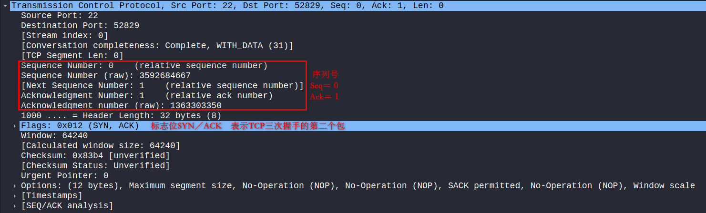
Task: Expand the Flags 0x012 (SYN, ACK) row
Action: 15,126
